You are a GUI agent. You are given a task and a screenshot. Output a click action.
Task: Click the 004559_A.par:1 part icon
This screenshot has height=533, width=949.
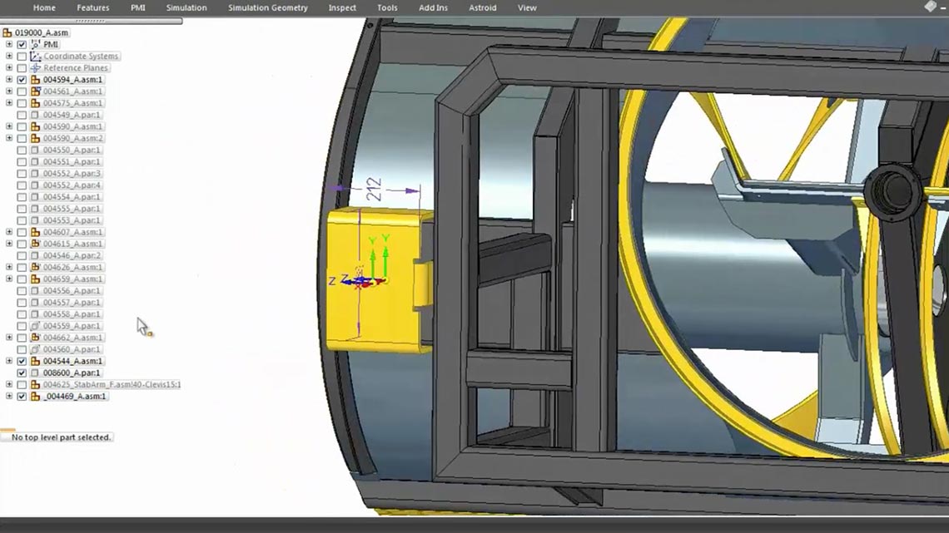[x=35, y=326]
